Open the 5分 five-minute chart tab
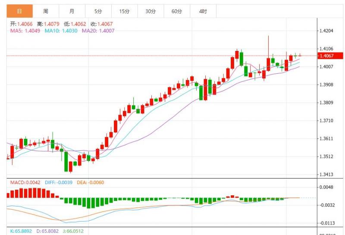This screenshot has width=345, height=235. coord(98,11)
